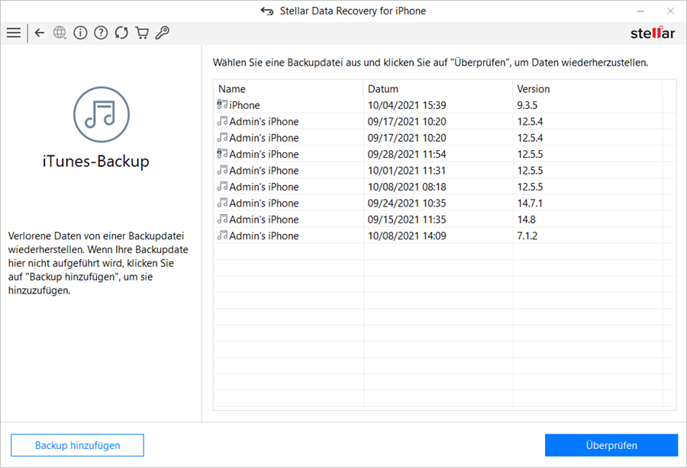687x468 pixels.
Task: Open help via the question mark icon
Action: tap(101, 33)
